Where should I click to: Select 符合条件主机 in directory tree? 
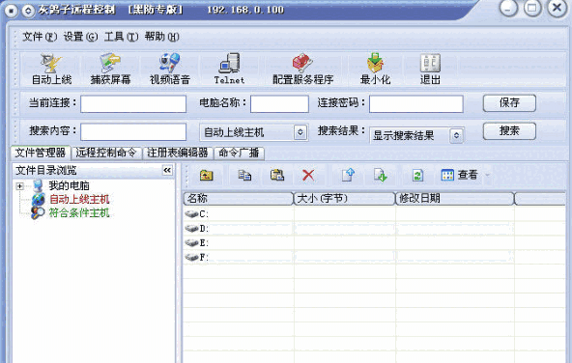79,212
